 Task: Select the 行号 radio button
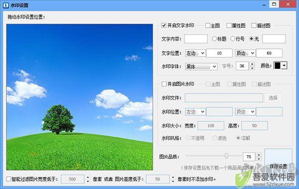(x=232, y=39)
